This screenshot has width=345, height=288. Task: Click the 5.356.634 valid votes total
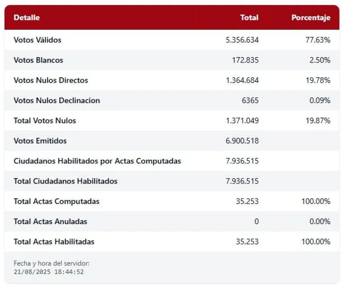point(242,40)
